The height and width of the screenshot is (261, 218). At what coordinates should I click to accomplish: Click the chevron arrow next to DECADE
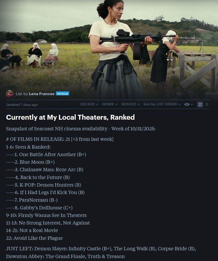coord(97,104)
